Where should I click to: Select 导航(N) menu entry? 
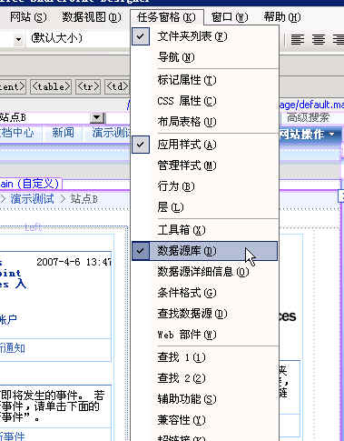[205, 57]
